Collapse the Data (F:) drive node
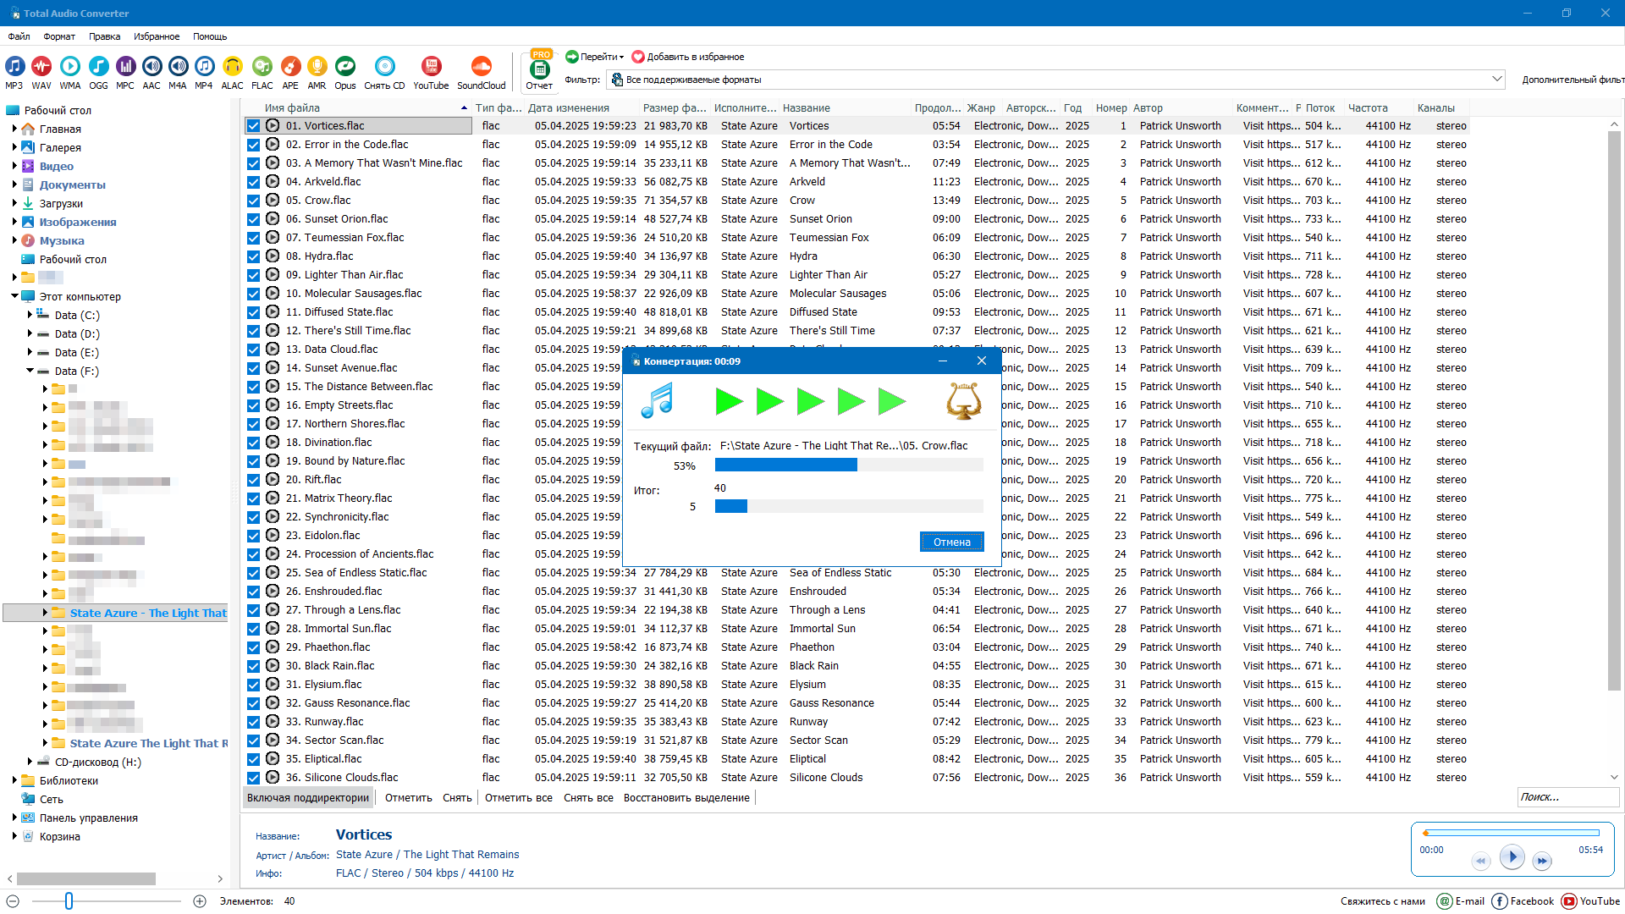The height and width of the screenshot is (914, 1625). tap(30, 371)
